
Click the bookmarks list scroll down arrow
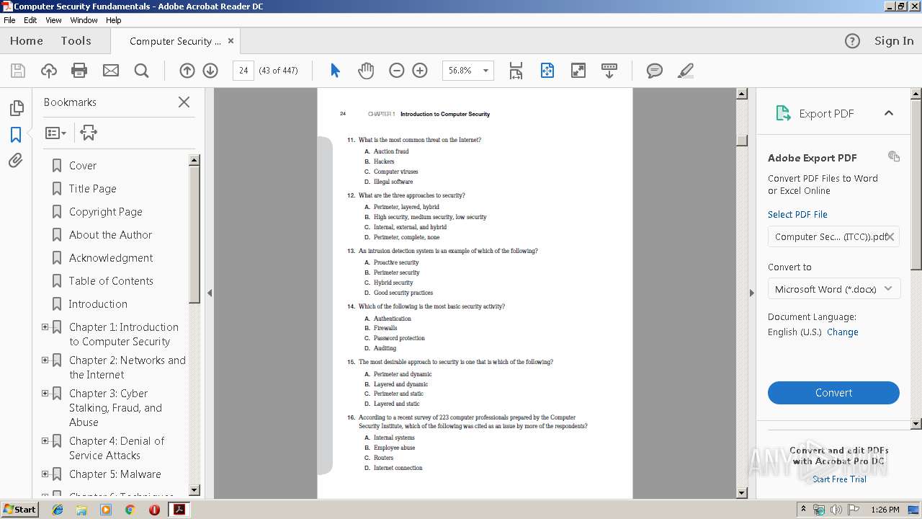(194, 491)
